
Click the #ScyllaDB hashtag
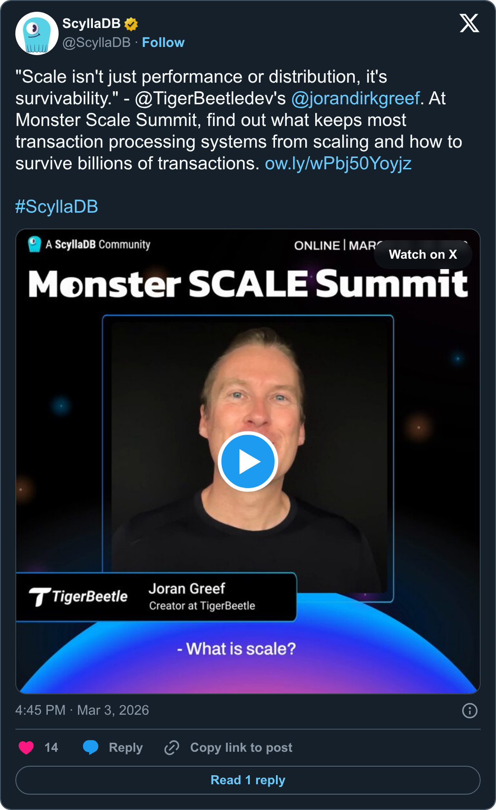pyautogui.click(x=57, y=207)
